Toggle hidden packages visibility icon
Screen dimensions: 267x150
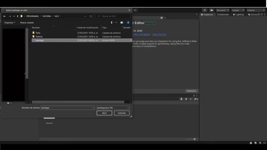tap(196, 99)
